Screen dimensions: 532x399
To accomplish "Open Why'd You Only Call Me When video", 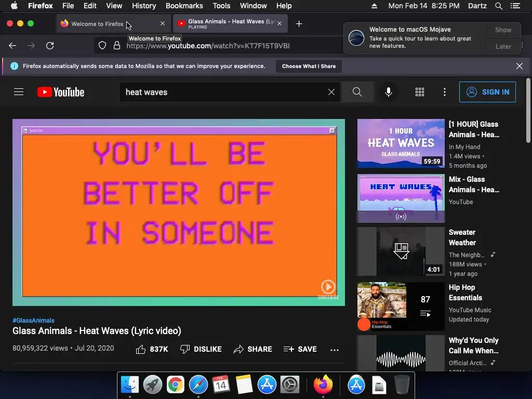I will click(401, 353).
